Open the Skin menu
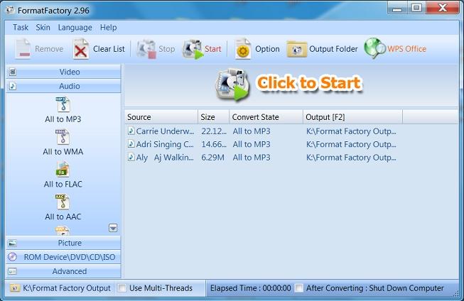This screenshot has height=301, width=464. coord(43,28)
